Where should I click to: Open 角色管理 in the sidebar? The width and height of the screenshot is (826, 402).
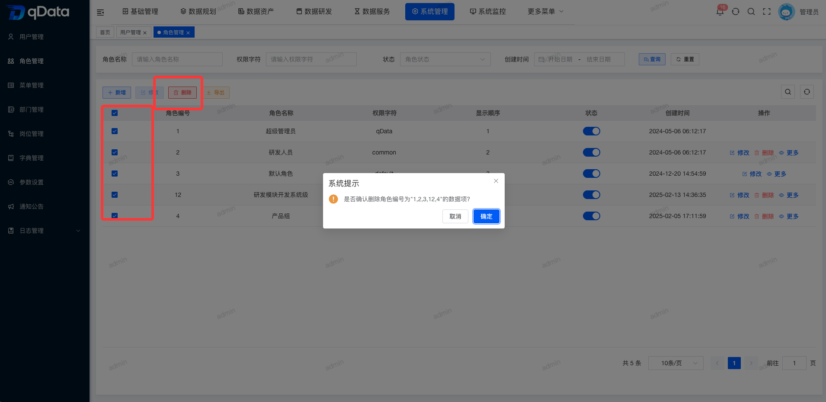[45, 61]
